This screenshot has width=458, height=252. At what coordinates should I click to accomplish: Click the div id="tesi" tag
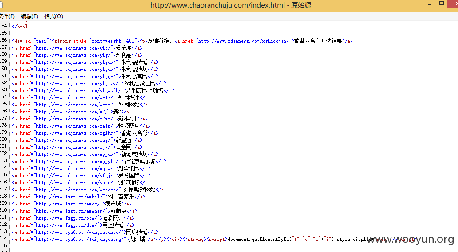(32, 41)
